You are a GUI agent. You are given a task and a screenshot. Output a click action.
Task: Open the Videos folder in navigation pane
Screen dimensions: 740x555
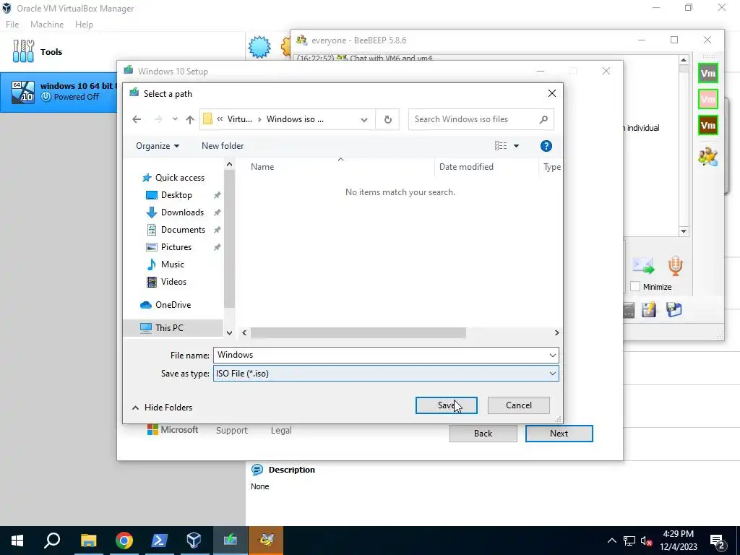point(173,282)
